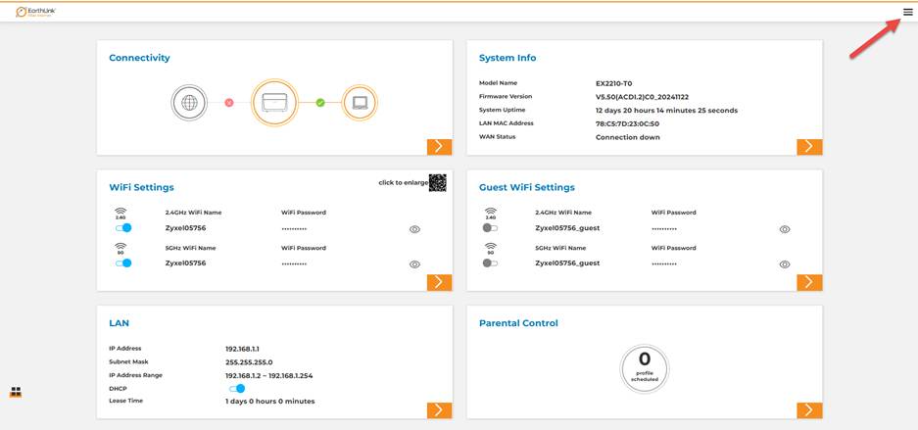Click model name EX2210-T0
The width and height of the screenshot is (918, 430).
(613, 83)
